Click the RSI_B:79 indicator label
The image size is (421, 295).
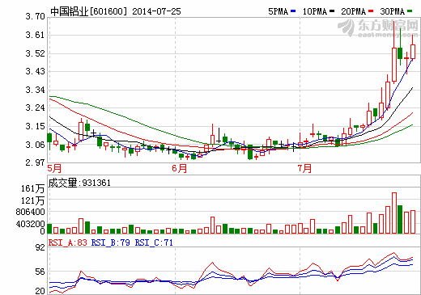pos(111,242)
